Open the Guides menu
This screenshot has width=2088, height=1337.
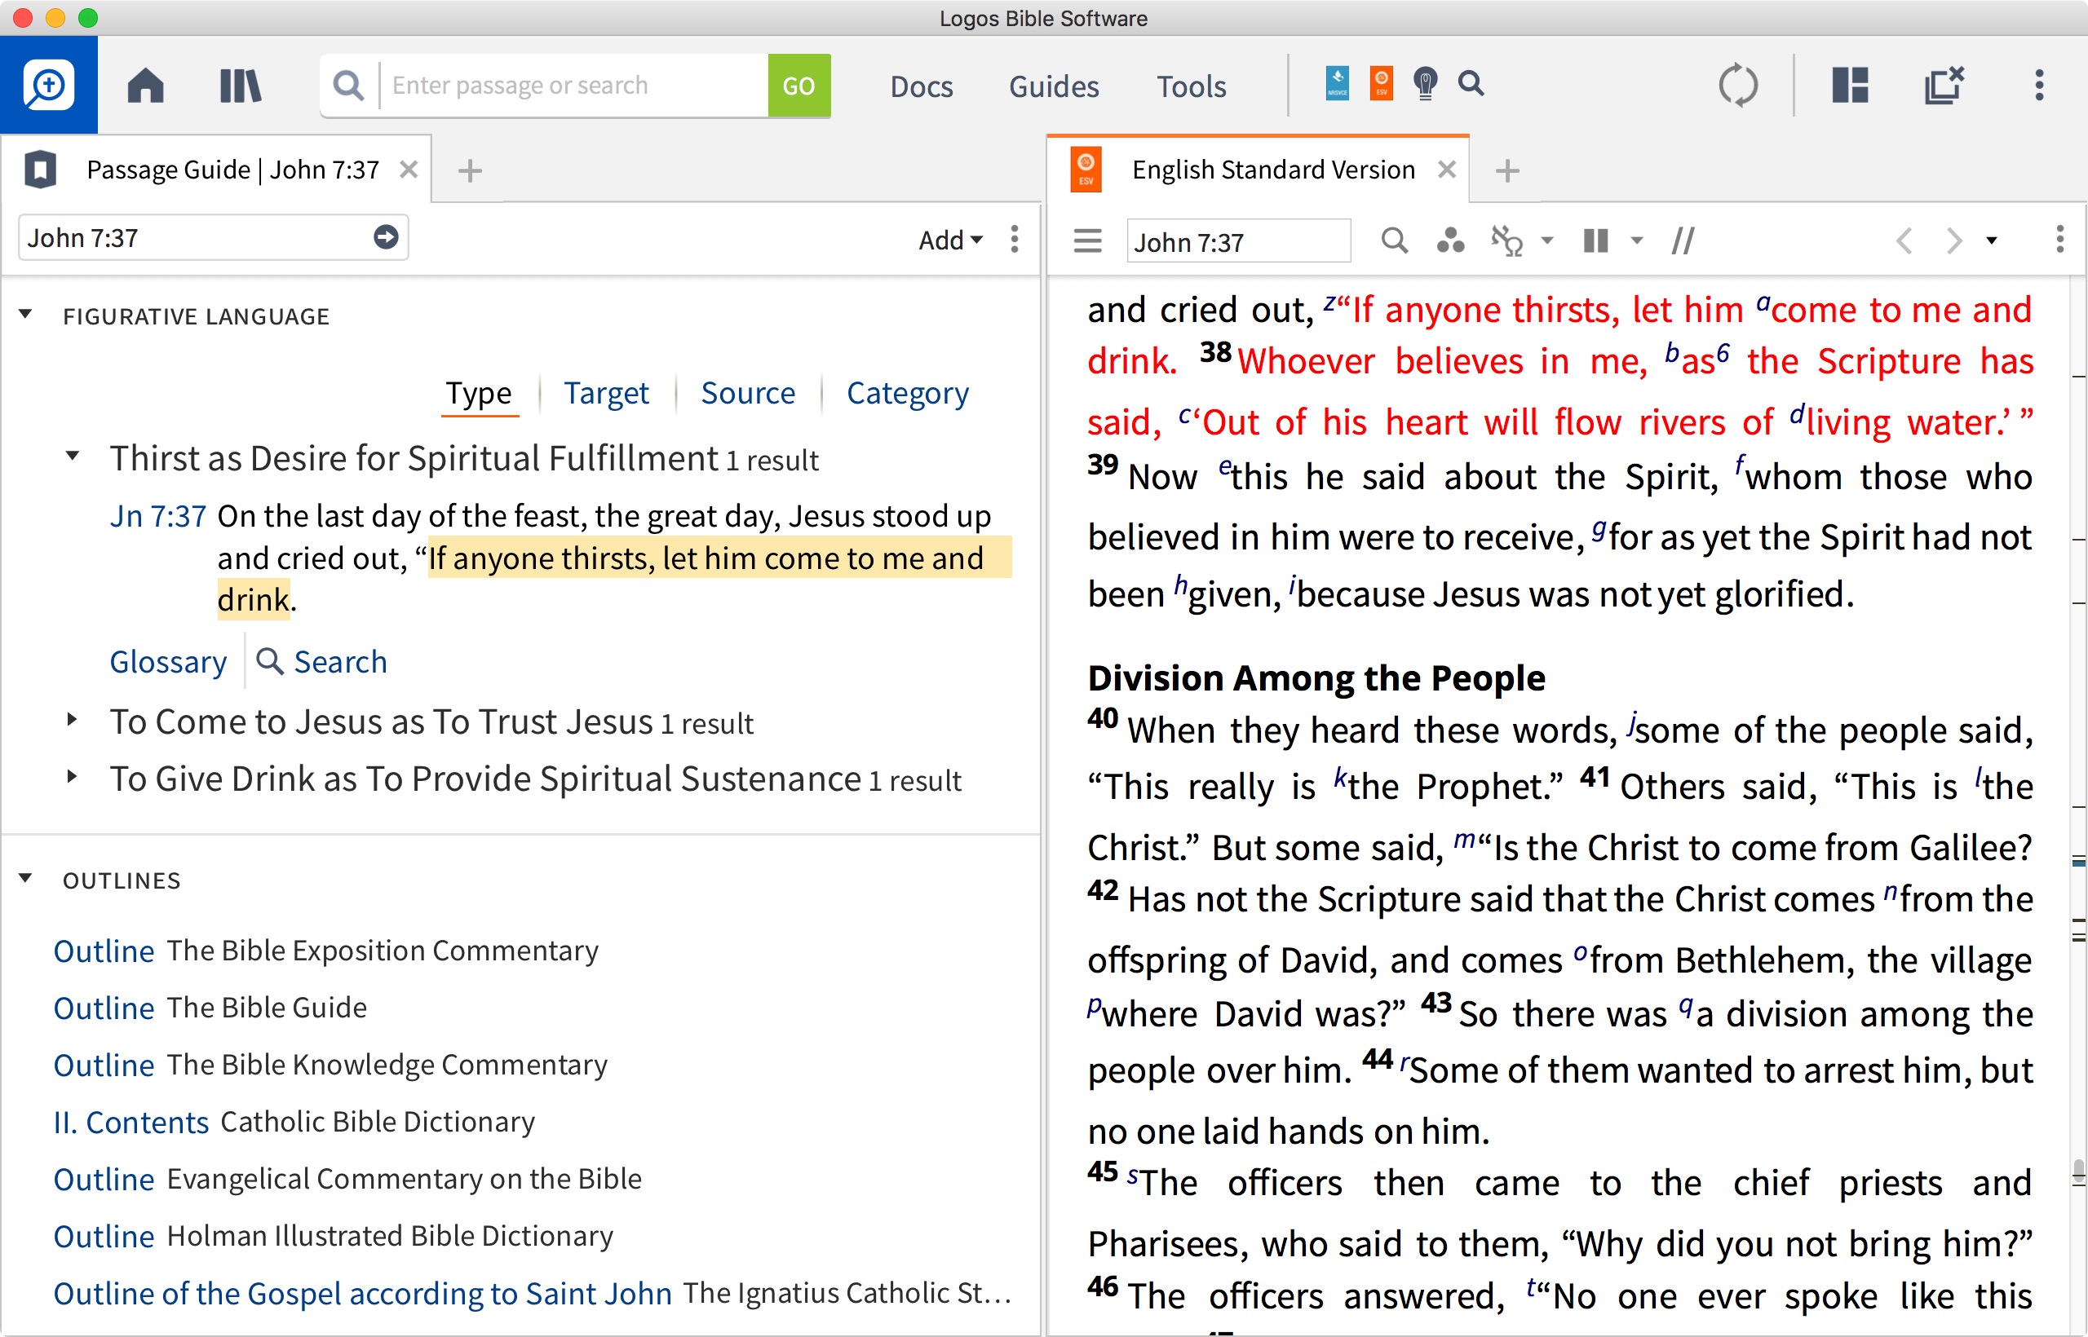click(x=1054, y=86)
